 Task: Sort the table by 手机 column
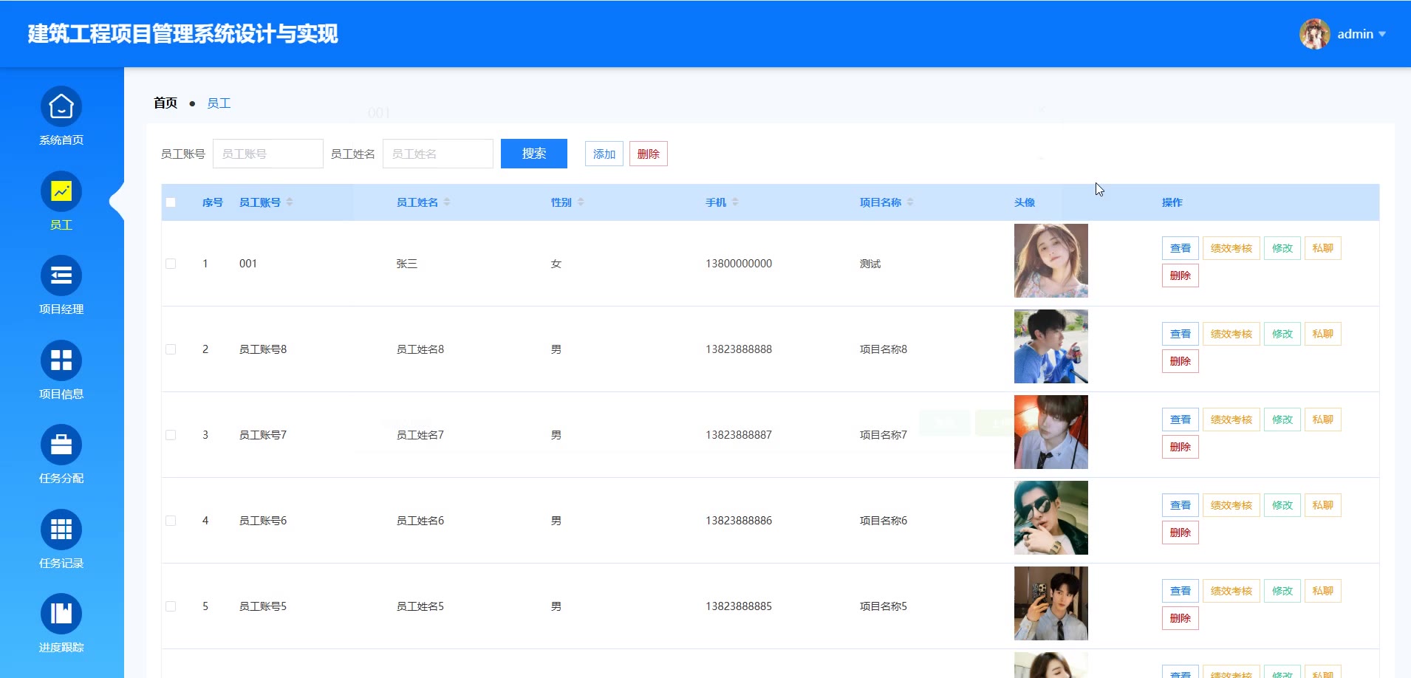pos(735,202)
